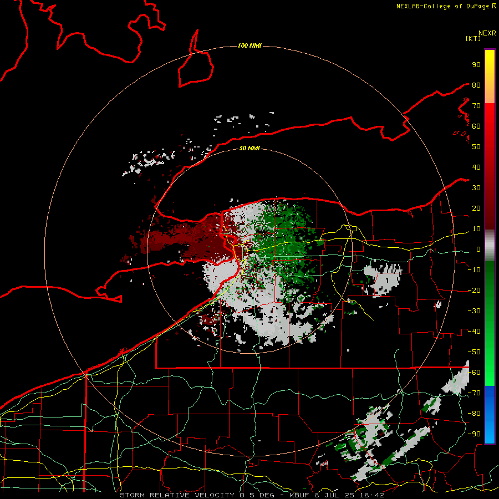499x499 pixels.
Task: Click the 0 value on velocity scale
Action: 478,249
